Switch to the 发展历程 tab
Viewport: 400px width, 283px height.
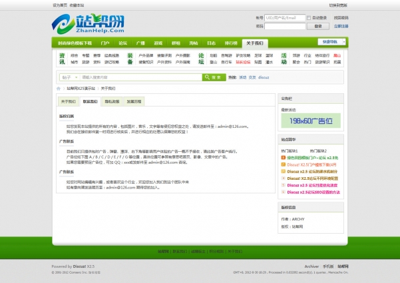coord(134,102)
